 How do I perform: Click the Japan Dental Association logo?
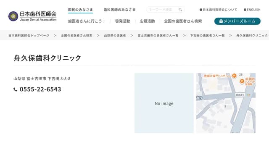point(32,16)
